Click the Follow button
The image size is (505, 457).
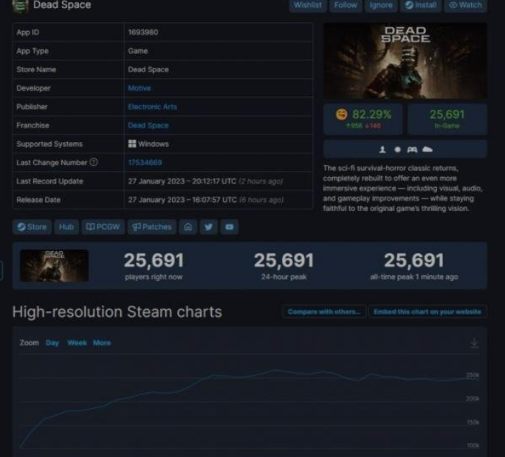point(346,5)
